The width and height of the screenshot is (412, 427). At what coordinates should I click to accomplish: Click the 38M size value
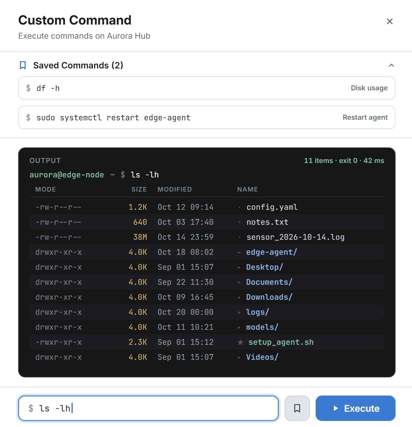click(140, 237)
